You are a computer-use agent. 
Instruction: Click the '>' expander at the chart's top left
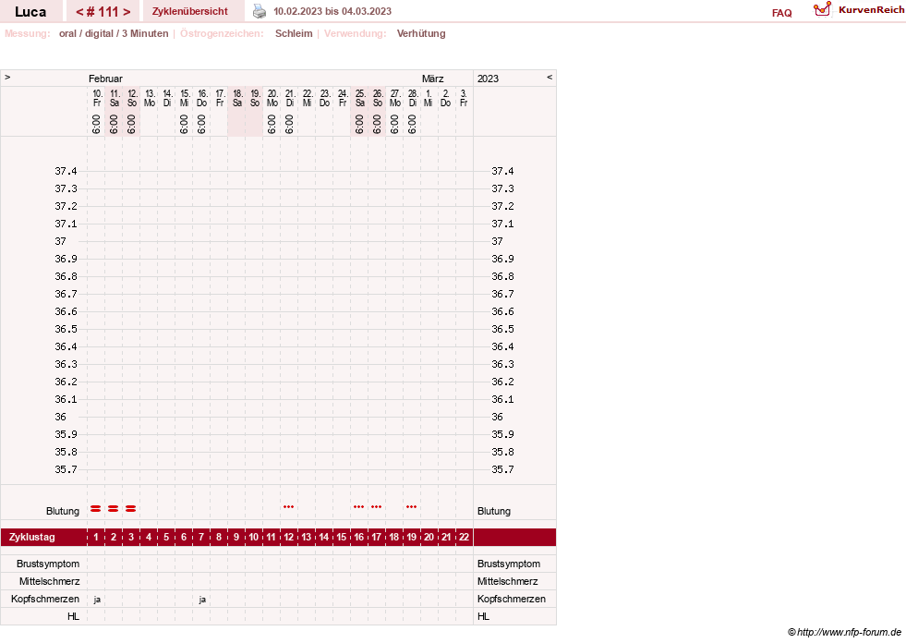click(7, 77)
